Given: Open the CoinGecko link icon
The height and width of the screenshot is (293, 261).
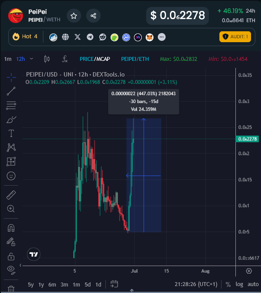Looking at the screenshot, I should pos(114,37).
